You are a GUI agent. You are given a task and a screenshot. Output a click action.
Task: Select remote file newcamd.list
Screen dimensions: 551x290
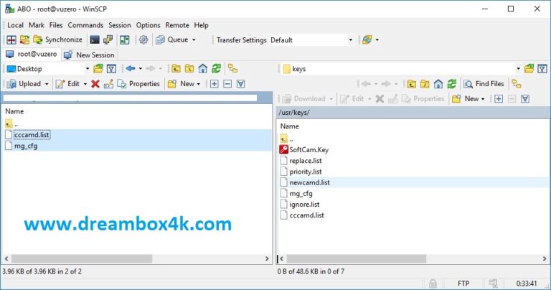click(310, 182)
